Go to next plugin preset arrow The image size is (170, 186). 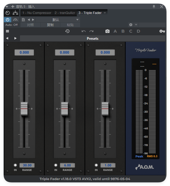point(15,38)
